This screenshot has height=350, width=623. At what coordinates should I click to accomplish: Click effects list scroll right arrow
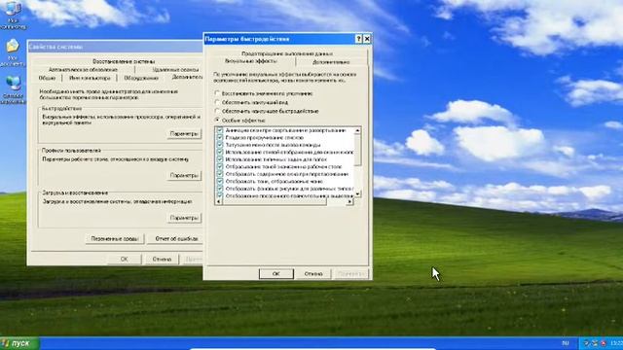coord(349,201)
